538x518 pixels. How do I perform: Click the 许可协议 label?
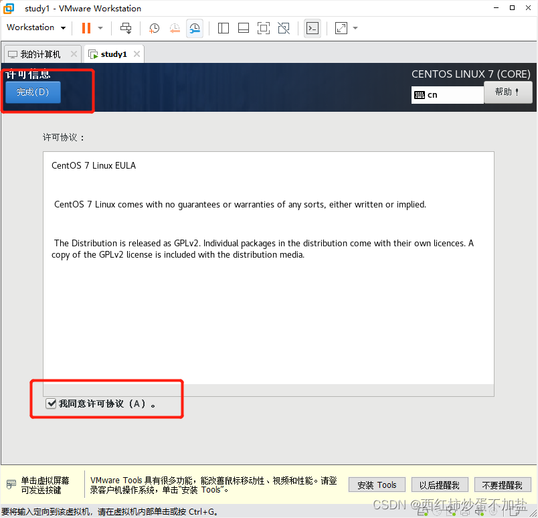click(63, 138)
